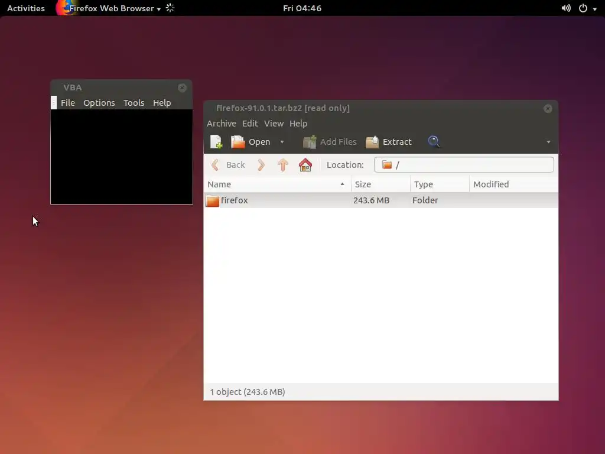The height and width of the screenshot is (454, 605).
Task: Expand the toolbar overflow arrow
Action: (x=548, y=142)
